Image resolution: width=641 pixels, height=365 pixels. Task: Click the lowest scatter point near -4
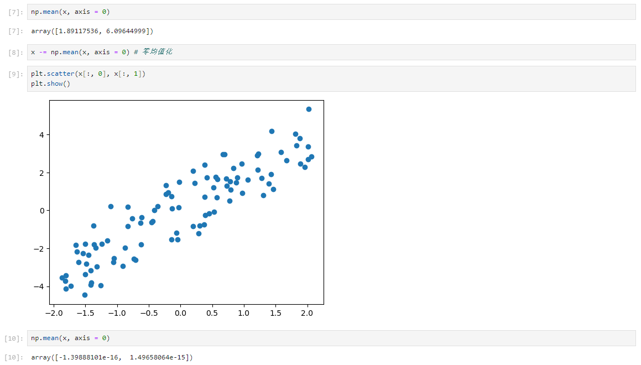85,295
